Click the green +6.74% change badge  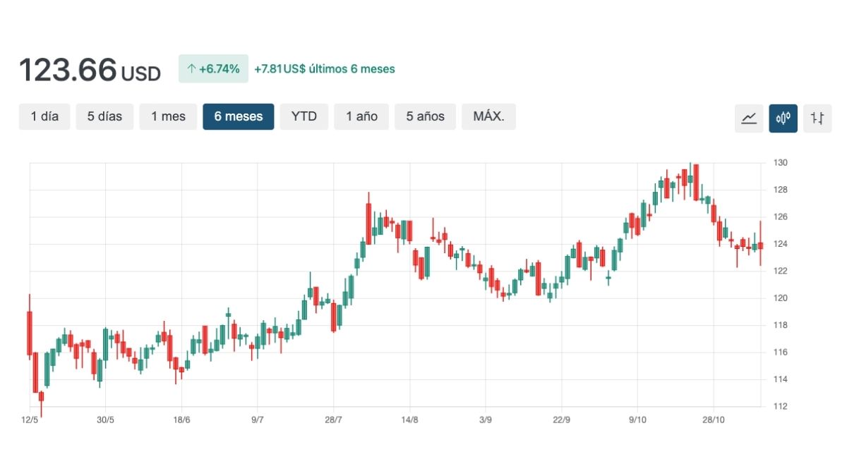213,69
